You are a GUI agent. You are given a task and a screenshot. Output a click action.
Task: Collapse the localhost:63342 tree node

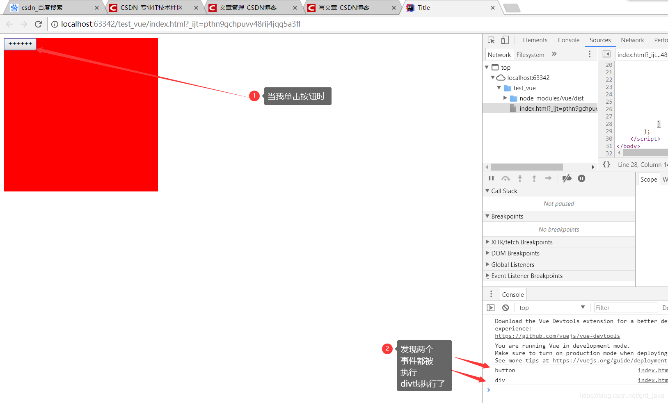tap(493, 77)
